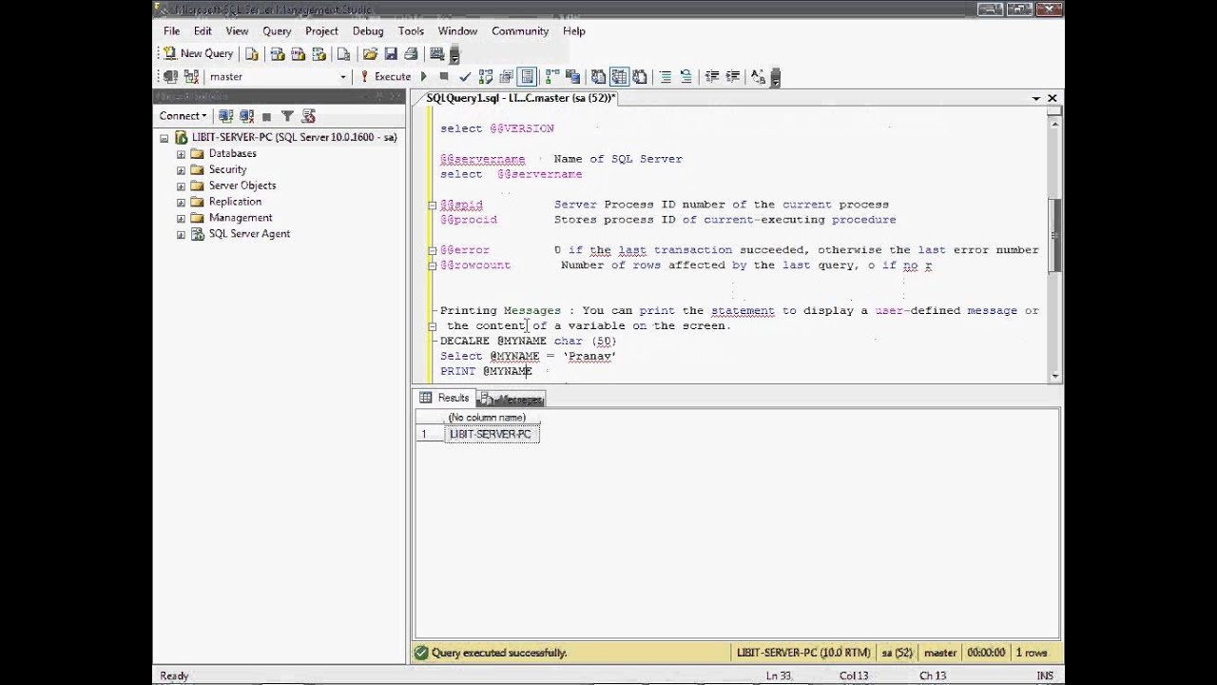
Task: Click the New Query button
Action: [198, 54]
